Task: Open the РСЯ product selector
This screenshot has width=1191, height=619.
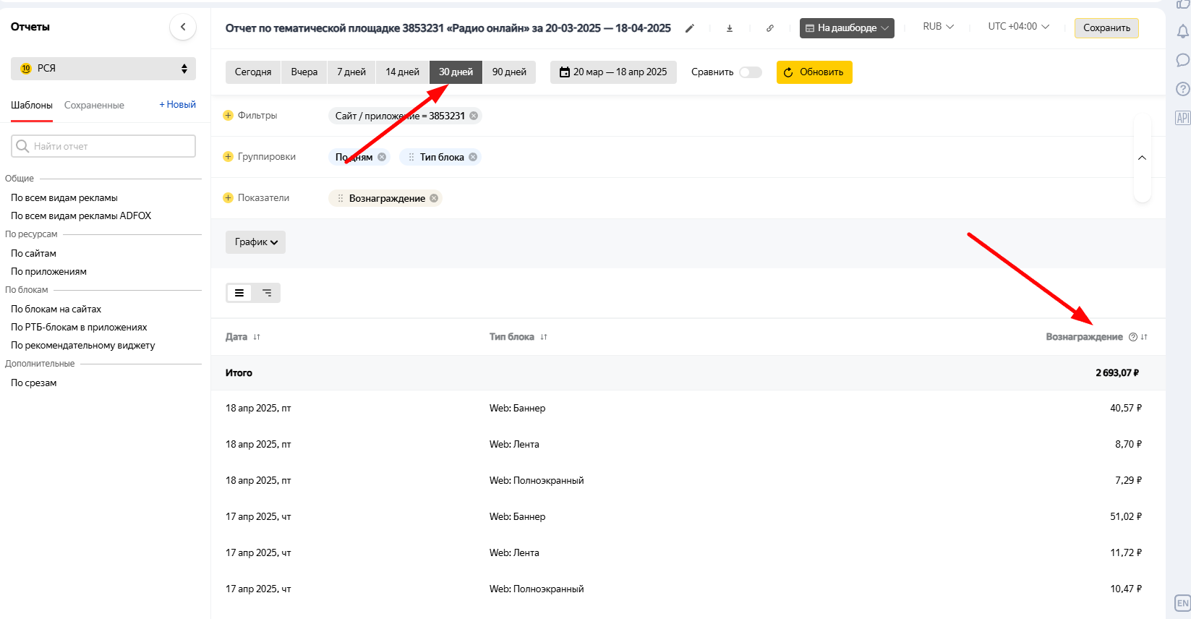Action: [x=103, y=69]
